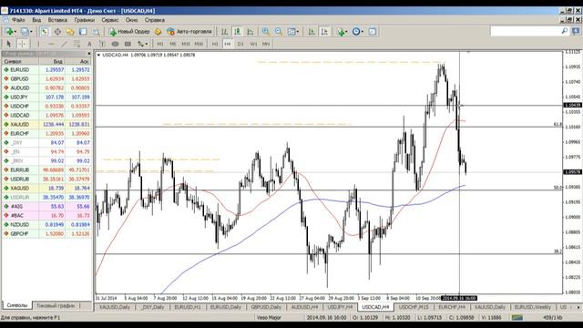Screen dimensions: 583x328
Task: Click the connection status bars indicator
Action: click(517, 318)
